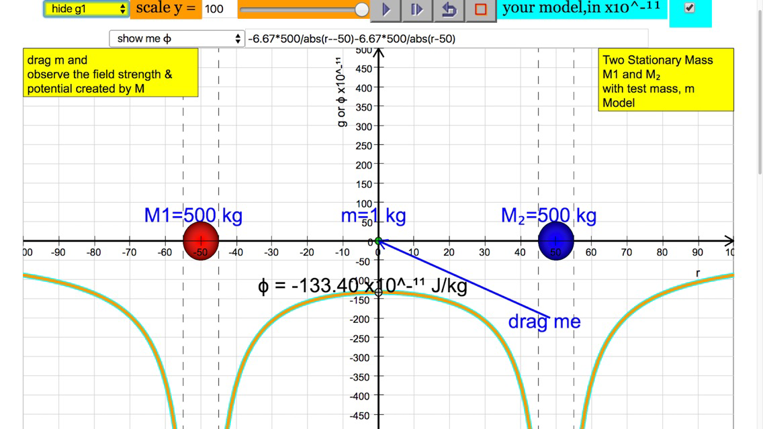The height and width of the screenshot is (429, 763).
Task: Click the 'g or ϕ x10^-11' axis label
Action: tap(341, 93)
